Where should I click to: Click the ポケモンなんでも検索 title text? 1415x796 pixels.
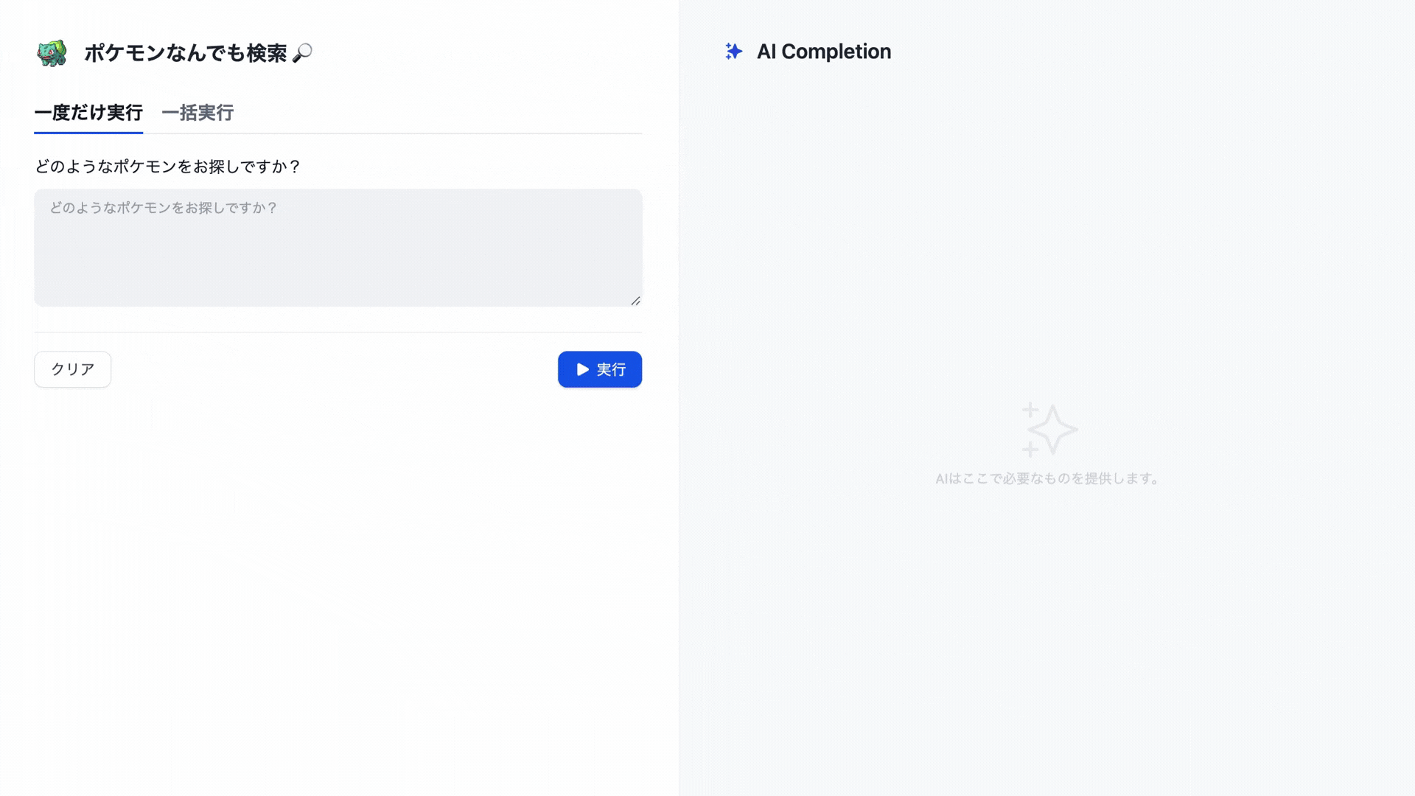tap(186, 53)
